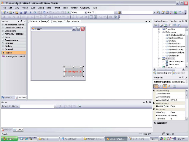Select the Pointer tool in Toolbox
The height and width of the screenshot is (142, 189).
tap(14, 53)
